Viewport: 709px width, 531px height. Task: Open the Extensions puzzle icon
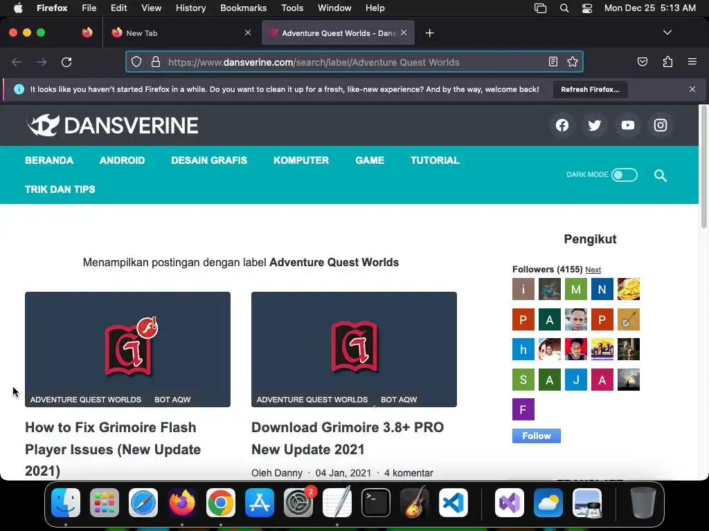[667, 62]
